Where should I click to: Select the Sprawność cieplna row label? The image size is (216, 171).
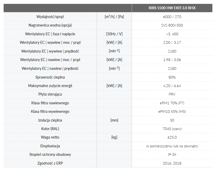50,77
